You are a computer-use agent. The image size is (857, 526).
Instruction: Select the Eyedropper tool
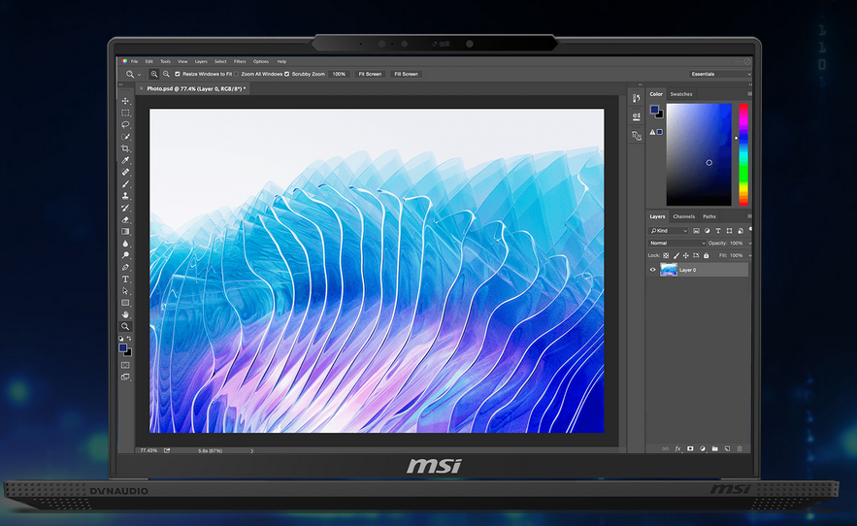pyautogui.click(x=125, y=160)
